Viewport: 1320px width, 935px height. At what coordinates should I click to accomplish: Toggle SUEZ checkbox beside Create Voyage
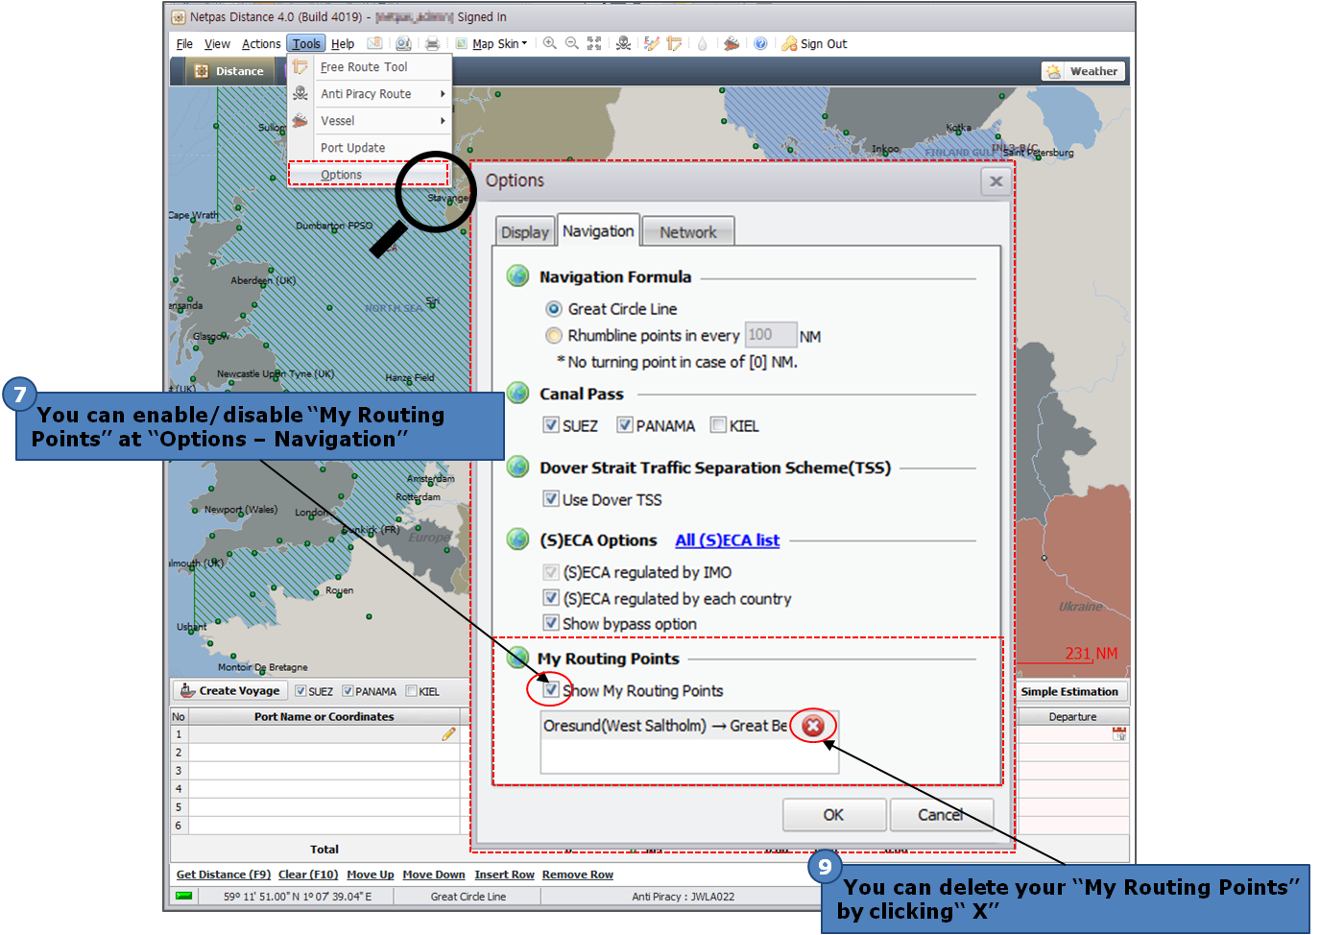point(300,691)
